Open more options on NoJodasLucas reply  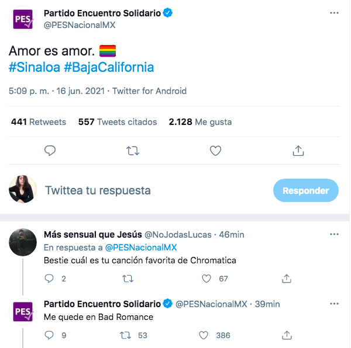click(334, 235)
